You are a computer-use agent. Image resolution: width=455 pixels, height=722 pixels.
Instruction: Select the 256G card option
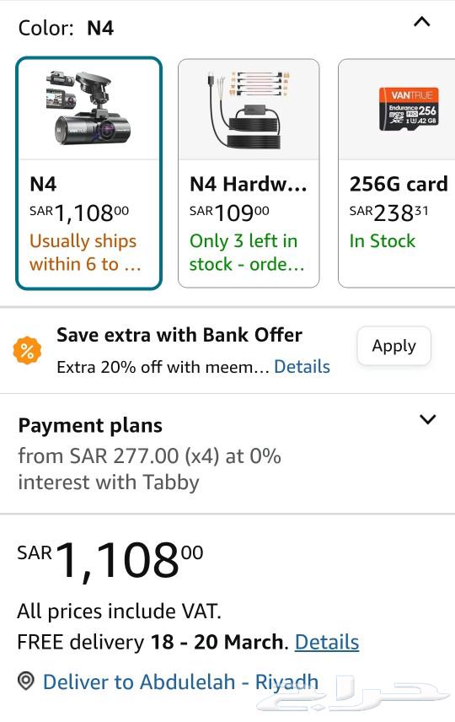(397, 173)
